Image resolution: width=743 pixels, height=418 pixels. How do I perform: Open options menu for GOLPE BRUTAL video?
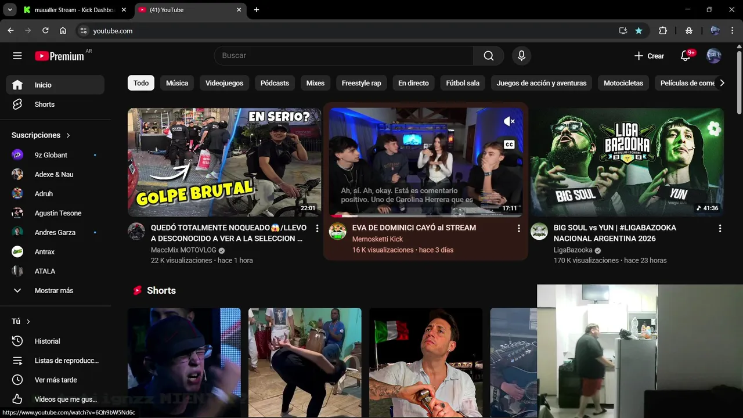pos(317,229)
